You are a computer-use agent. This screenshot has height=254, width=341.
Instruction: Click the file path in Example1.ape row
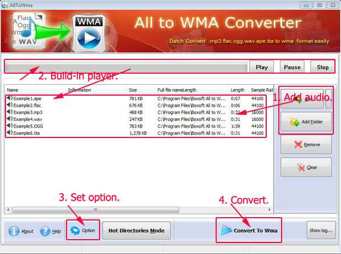pos(191,98)
